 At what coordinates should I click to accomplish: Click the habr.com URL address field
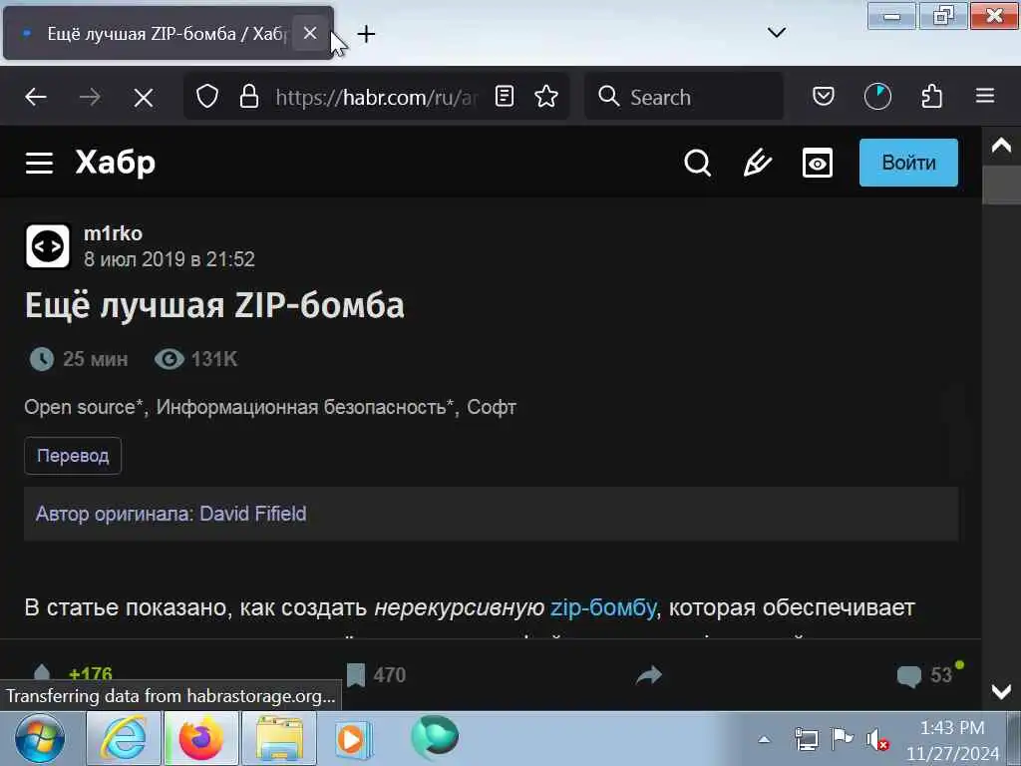click(x=376, y=97)
